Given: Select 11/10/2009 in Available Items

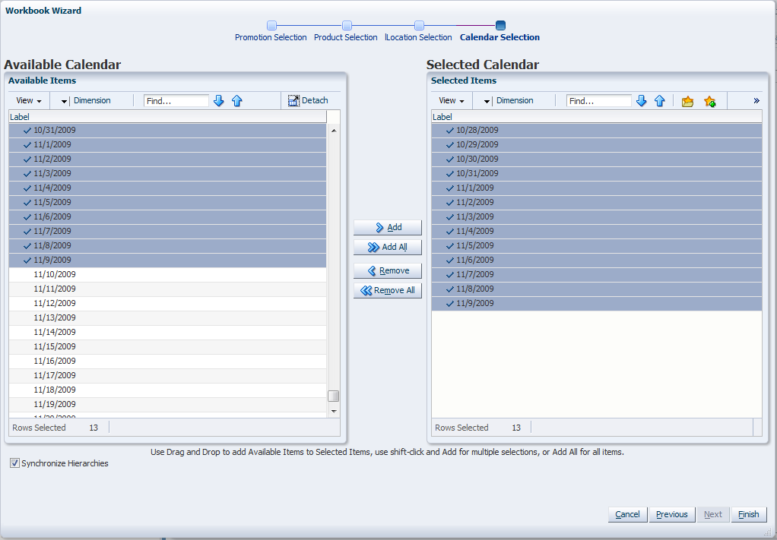Looking at the screenshot, I should click(x=167, y=274).
